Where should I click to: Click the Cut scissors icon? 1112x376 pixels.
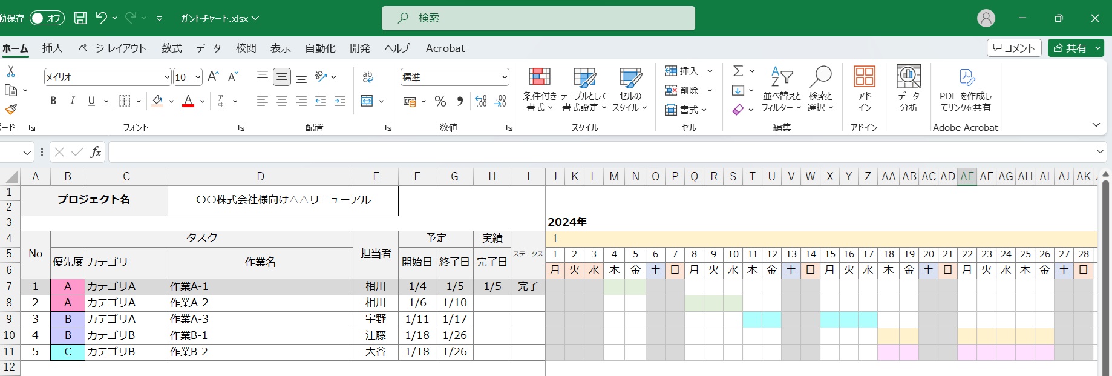point(11,71)
